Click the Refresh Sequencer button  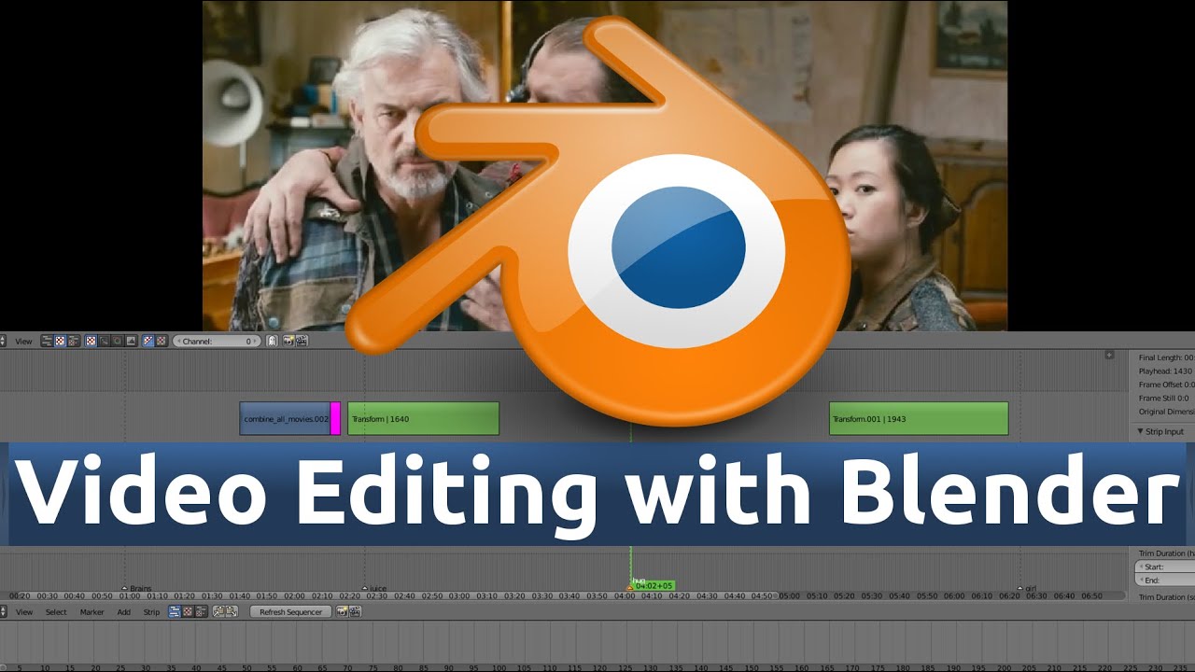[290, 612]
